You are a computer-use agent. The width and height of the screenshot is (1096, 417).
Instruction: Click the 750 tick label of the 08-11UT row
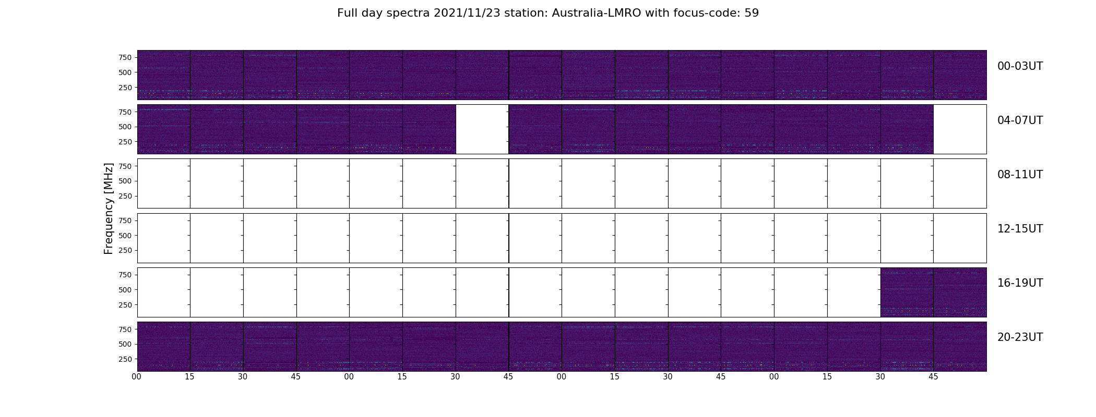[x=125, y=166]
